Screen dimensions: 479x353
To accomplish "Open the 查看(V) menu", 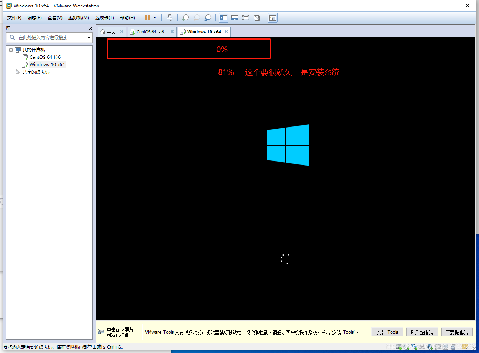I will 55,18.
